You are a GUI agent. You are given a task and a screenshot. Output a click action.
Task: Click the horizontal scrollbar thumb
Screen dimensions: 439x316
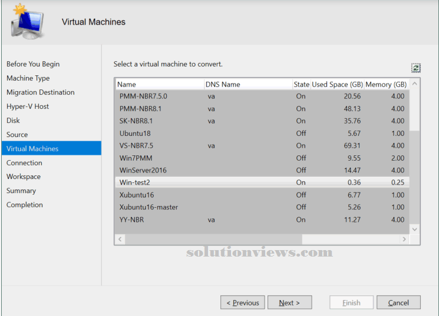click(214, 239)
